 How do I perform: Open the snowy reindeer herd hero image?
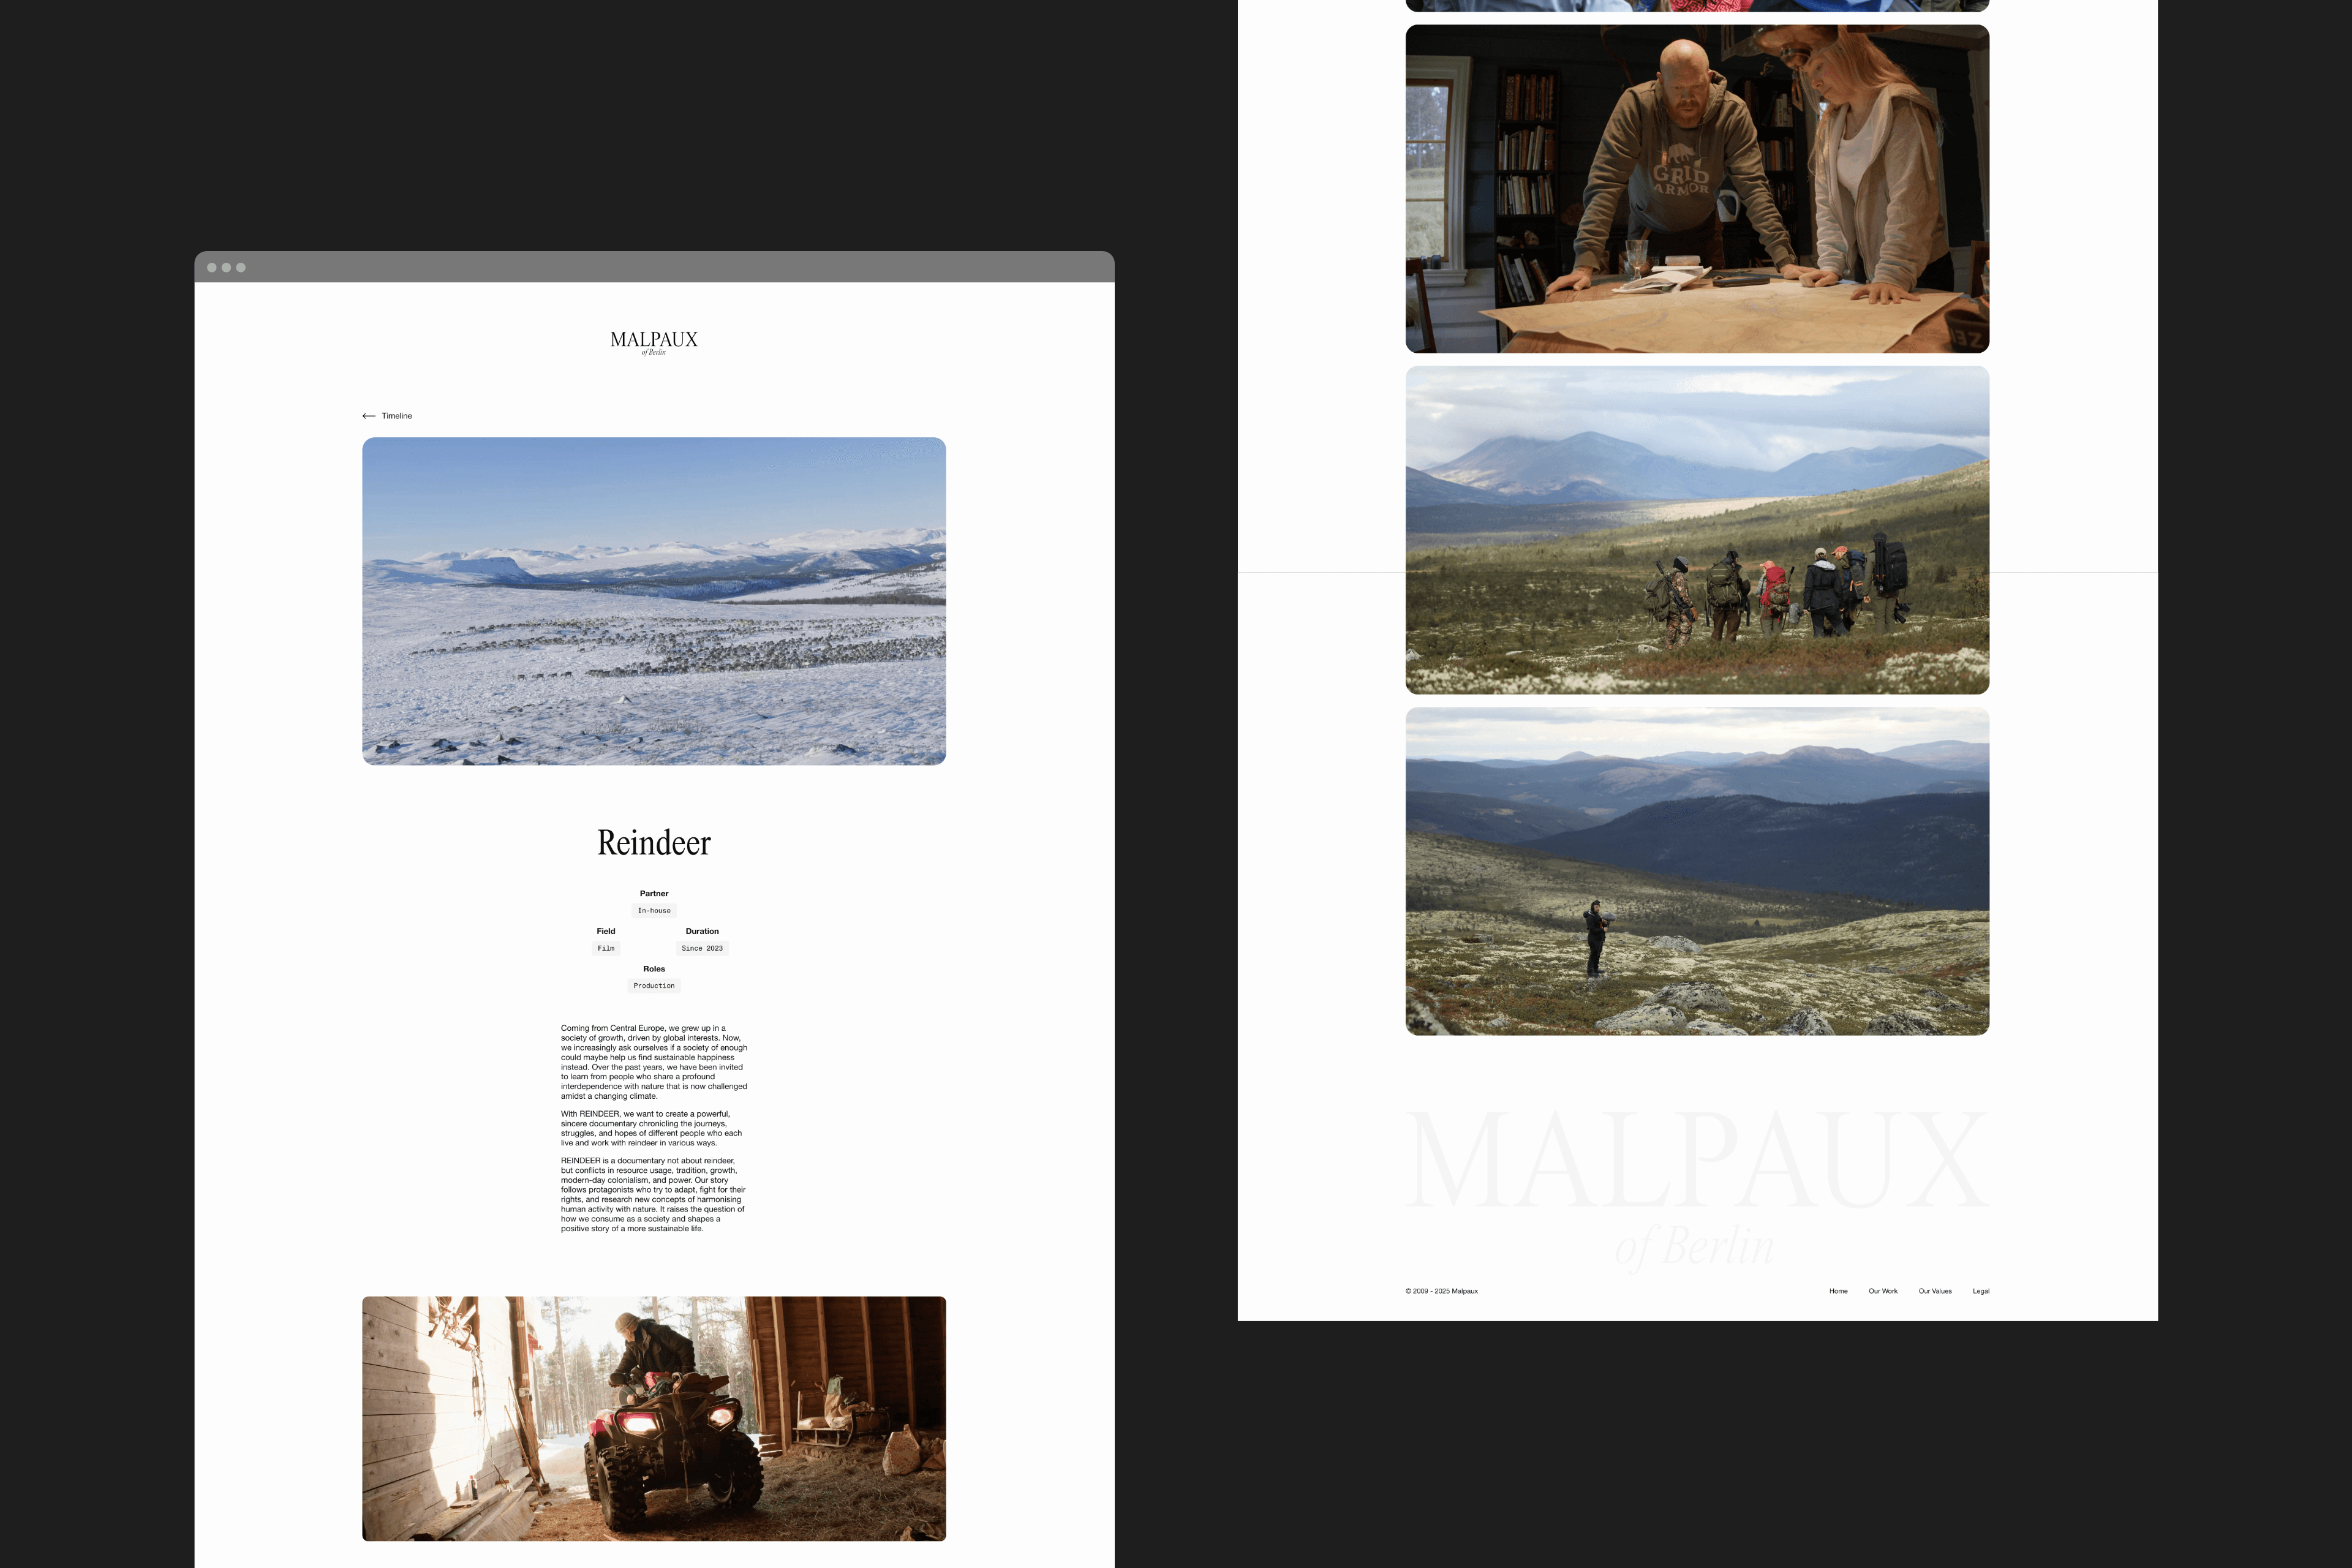(654, 601)
